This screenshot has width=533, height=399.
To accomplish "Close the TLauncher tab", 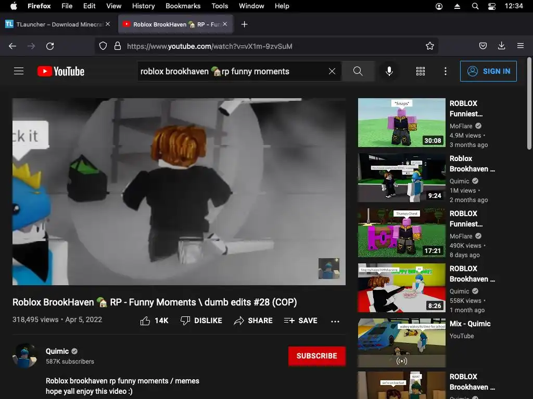I will pos(108,24).
